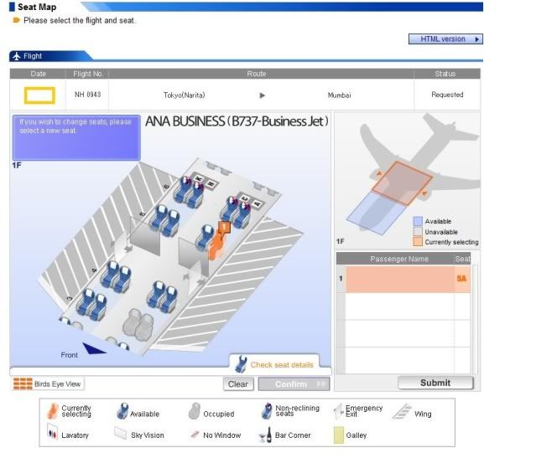Click flight number NH 0943
The width and height of the screenshot is (536, 458).
(88, 95)
